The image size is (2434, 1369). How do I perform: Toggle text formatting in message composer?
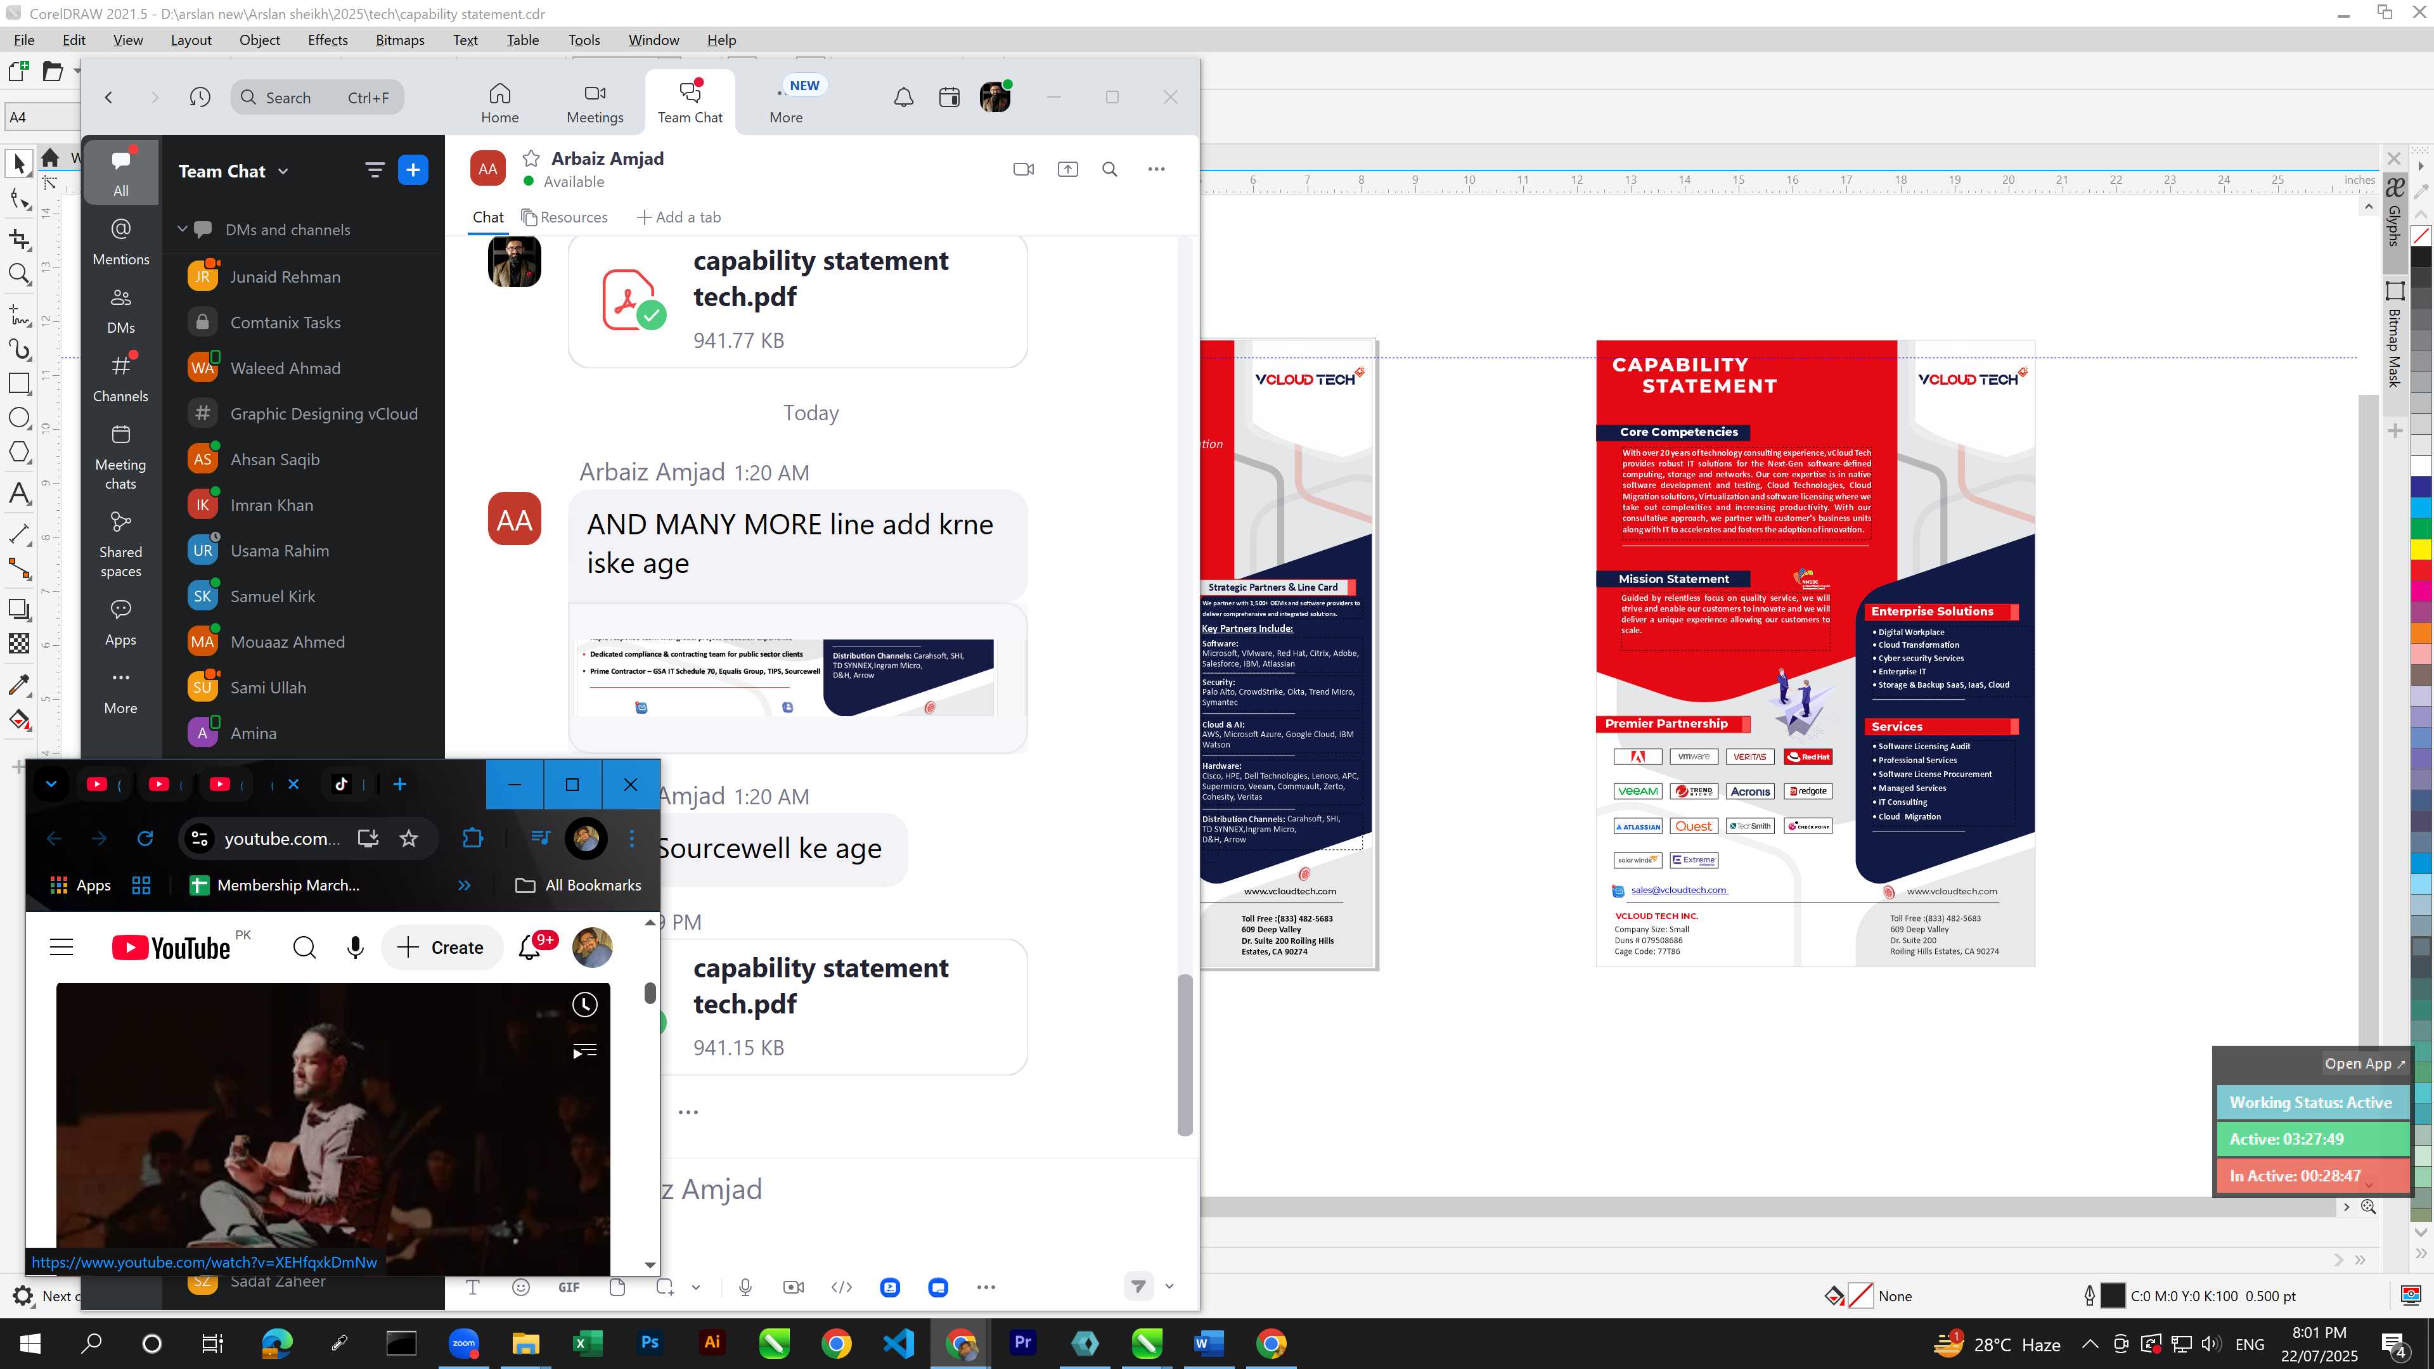[472, 1287]
